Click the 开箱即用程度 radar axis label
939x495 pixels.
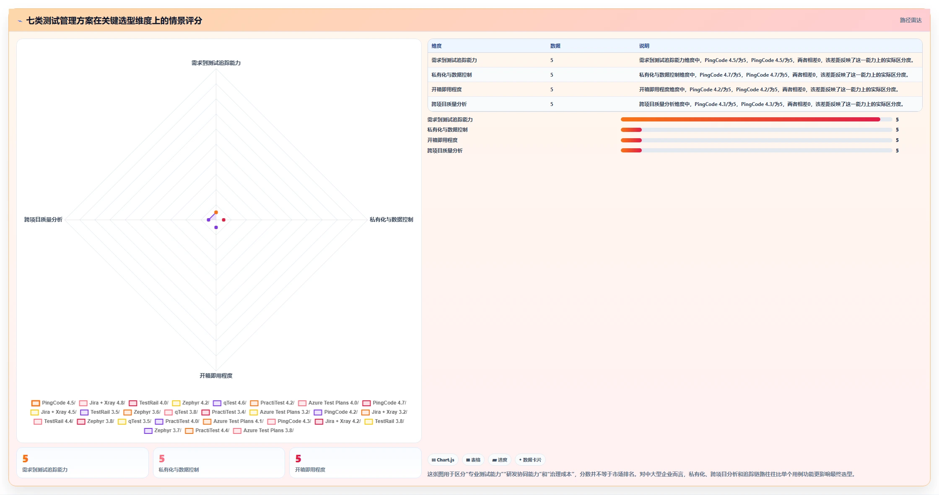216,376
